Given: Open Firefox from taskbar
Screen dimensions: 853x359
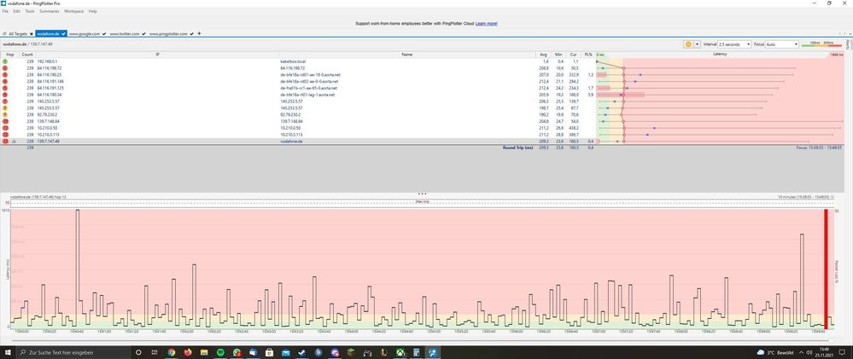Looking at the screenshot, I should (x=188, y=352).
